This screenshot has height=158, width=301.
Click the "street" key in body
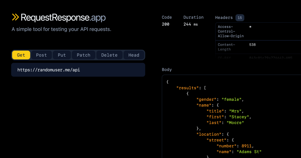[216, 140]
